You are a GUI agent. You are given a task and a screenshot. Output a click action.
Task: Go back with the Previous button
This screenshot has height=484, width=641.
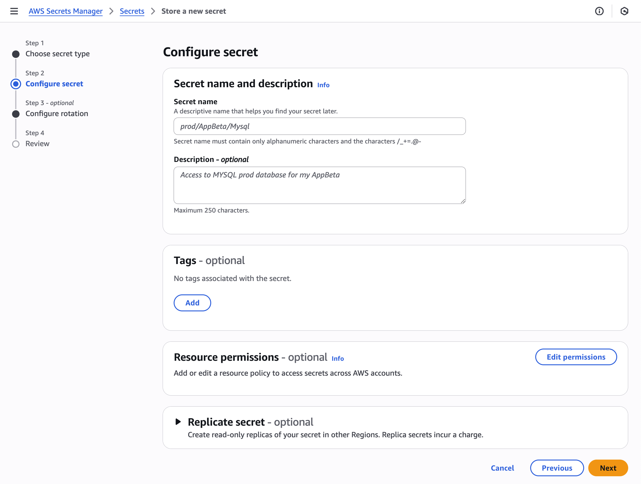click(557, 468)
